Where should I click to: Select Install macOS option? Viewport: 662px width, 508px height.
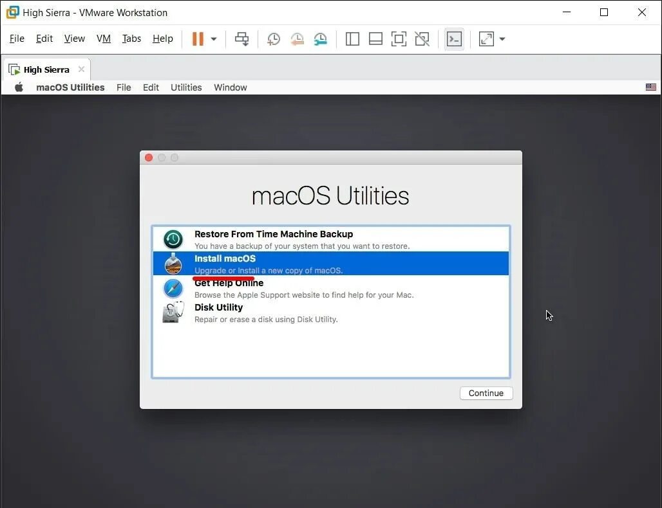330,264
